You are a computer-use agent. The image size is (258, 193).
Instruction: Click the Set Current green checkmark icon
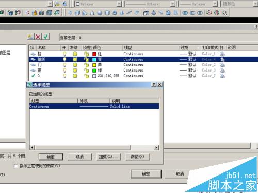46,37
